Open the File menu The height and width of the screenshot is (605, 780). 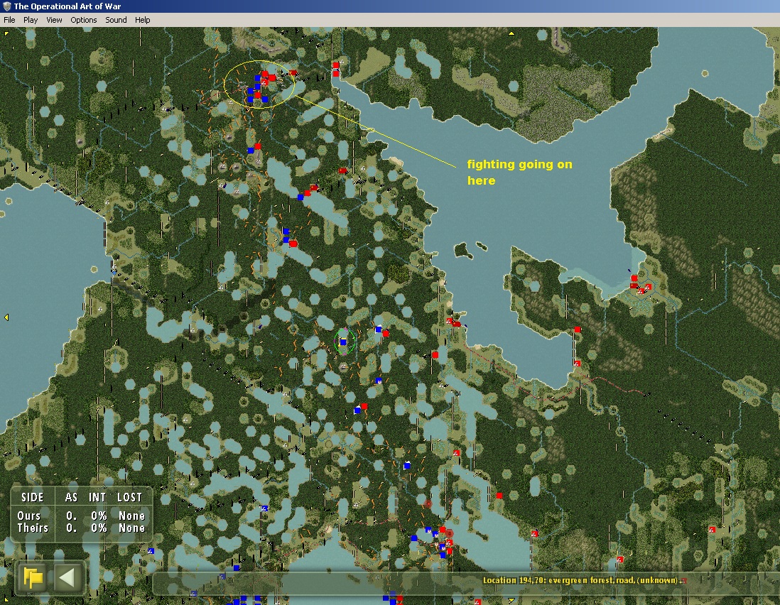pos(9,20)
